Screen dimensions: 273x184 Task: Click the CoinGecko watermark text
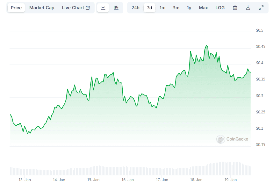[237, 139]
